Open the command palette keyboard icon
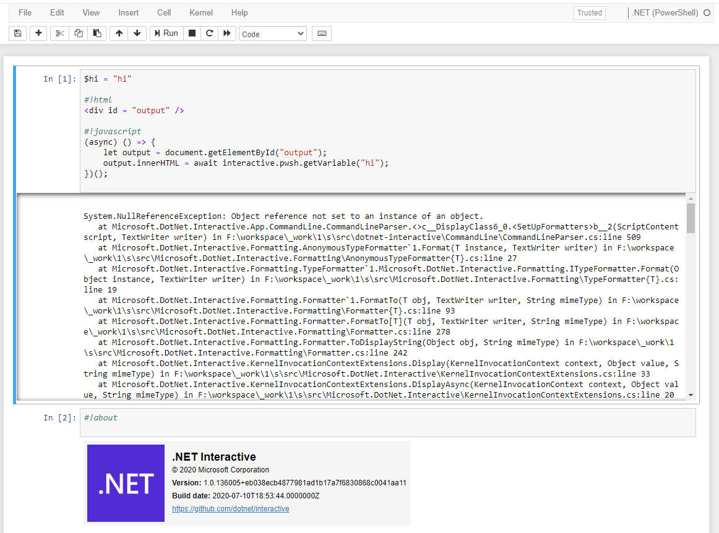719x533 pixels. 321,33
